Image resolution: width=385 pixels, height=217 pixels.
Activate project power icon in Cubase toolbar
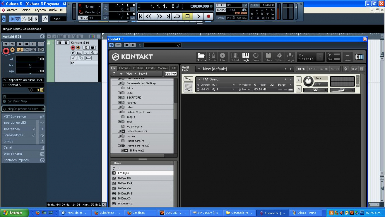coord(4,19)
